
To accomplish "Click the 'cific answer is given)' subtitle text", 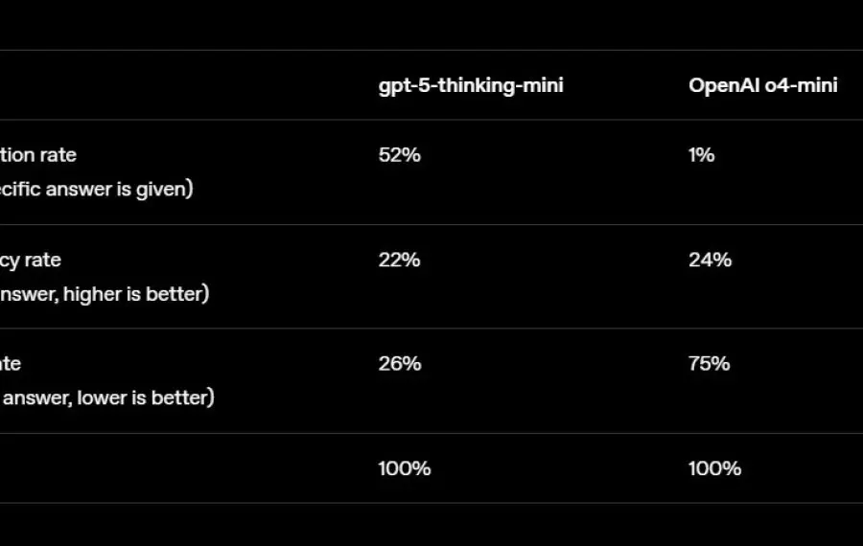I will [x=96, y=189].
